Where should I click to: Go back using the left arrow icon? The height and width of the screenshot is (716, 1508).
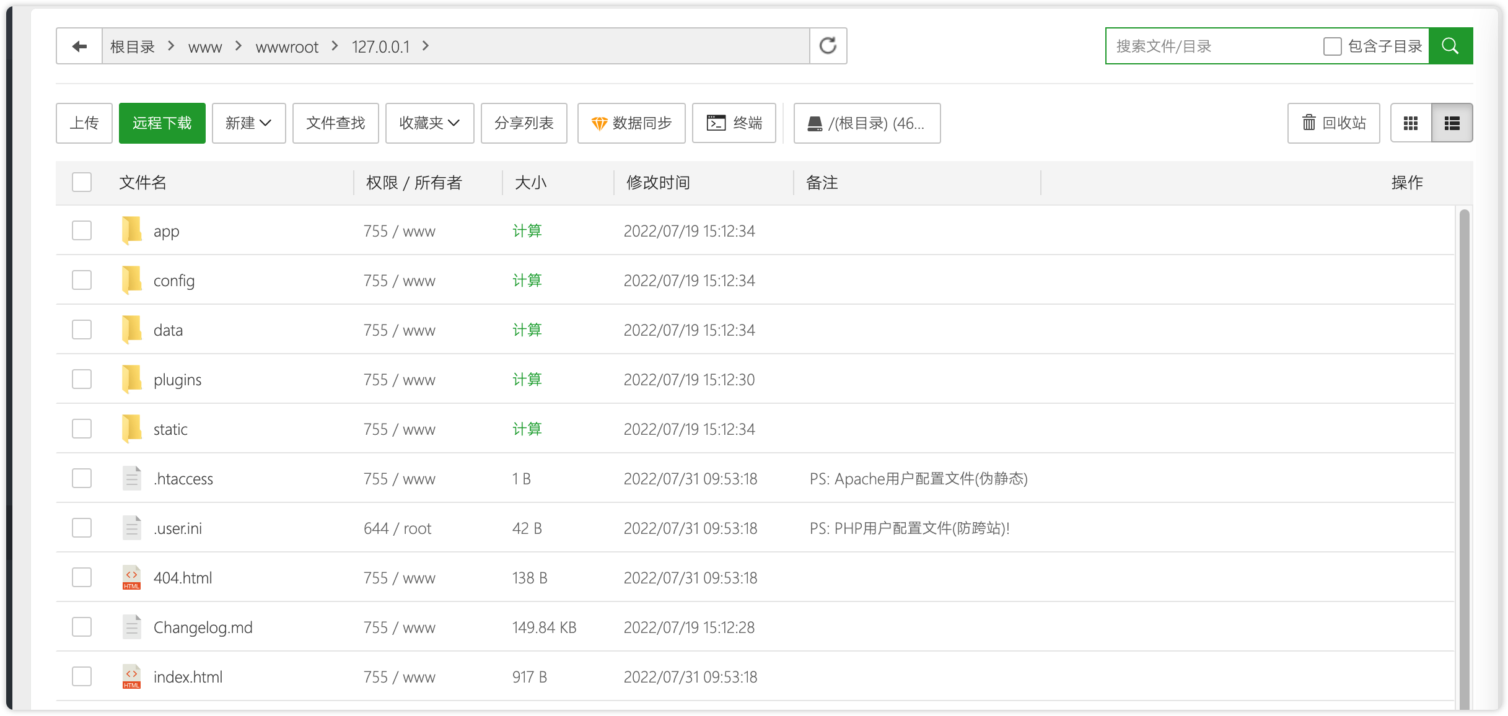[79, 46]
